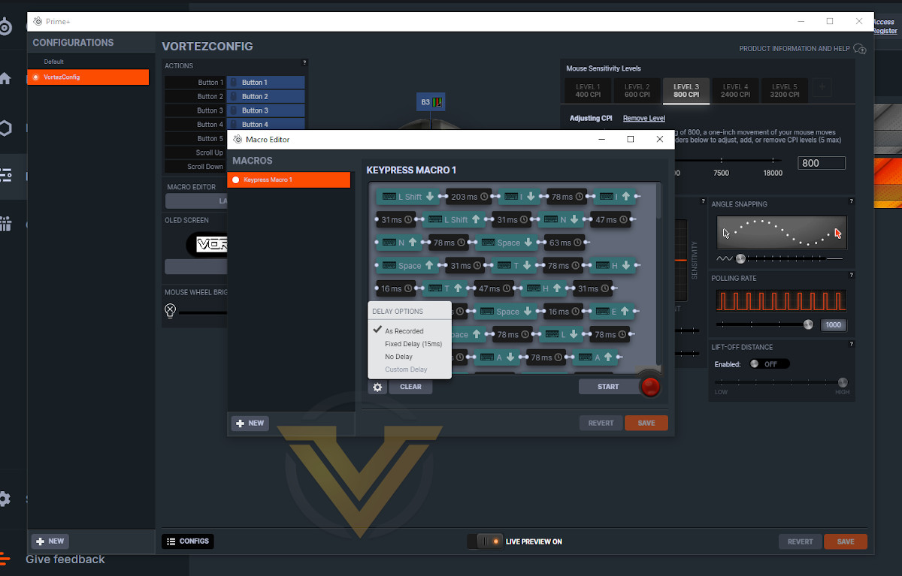The height and width of the screenshot is (576, 902).
Task: Click CLEAR in the Macro Editor
Action: coord(410,387)
